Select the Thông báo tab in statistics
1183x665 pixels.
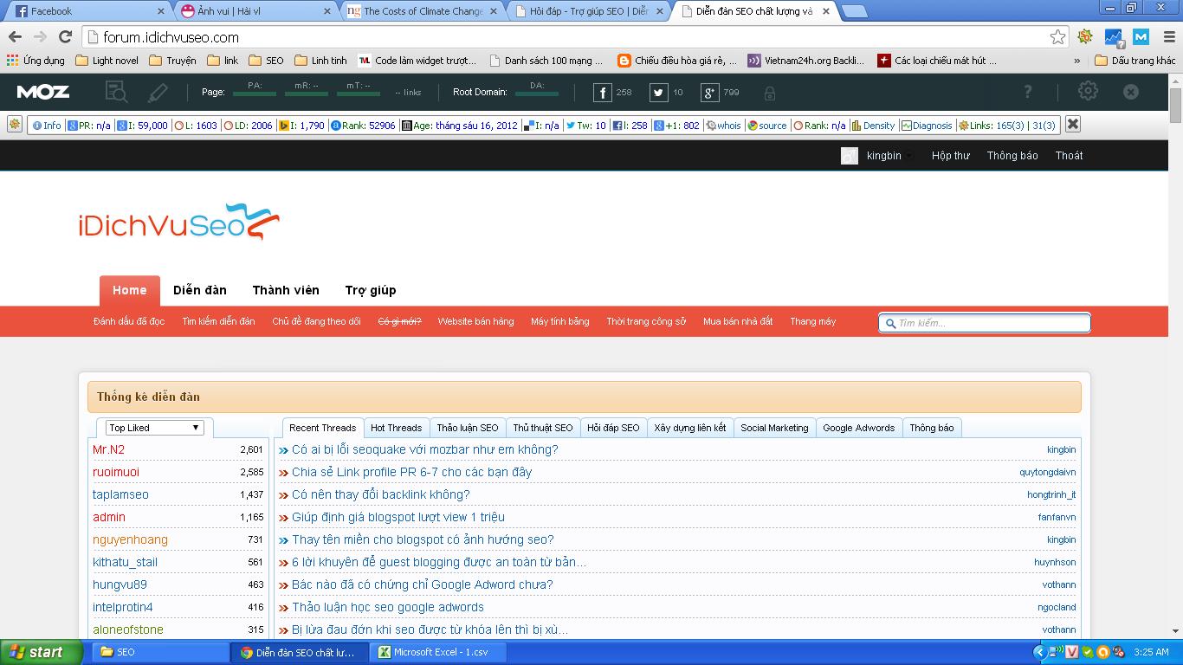click(x=932, y=428)
